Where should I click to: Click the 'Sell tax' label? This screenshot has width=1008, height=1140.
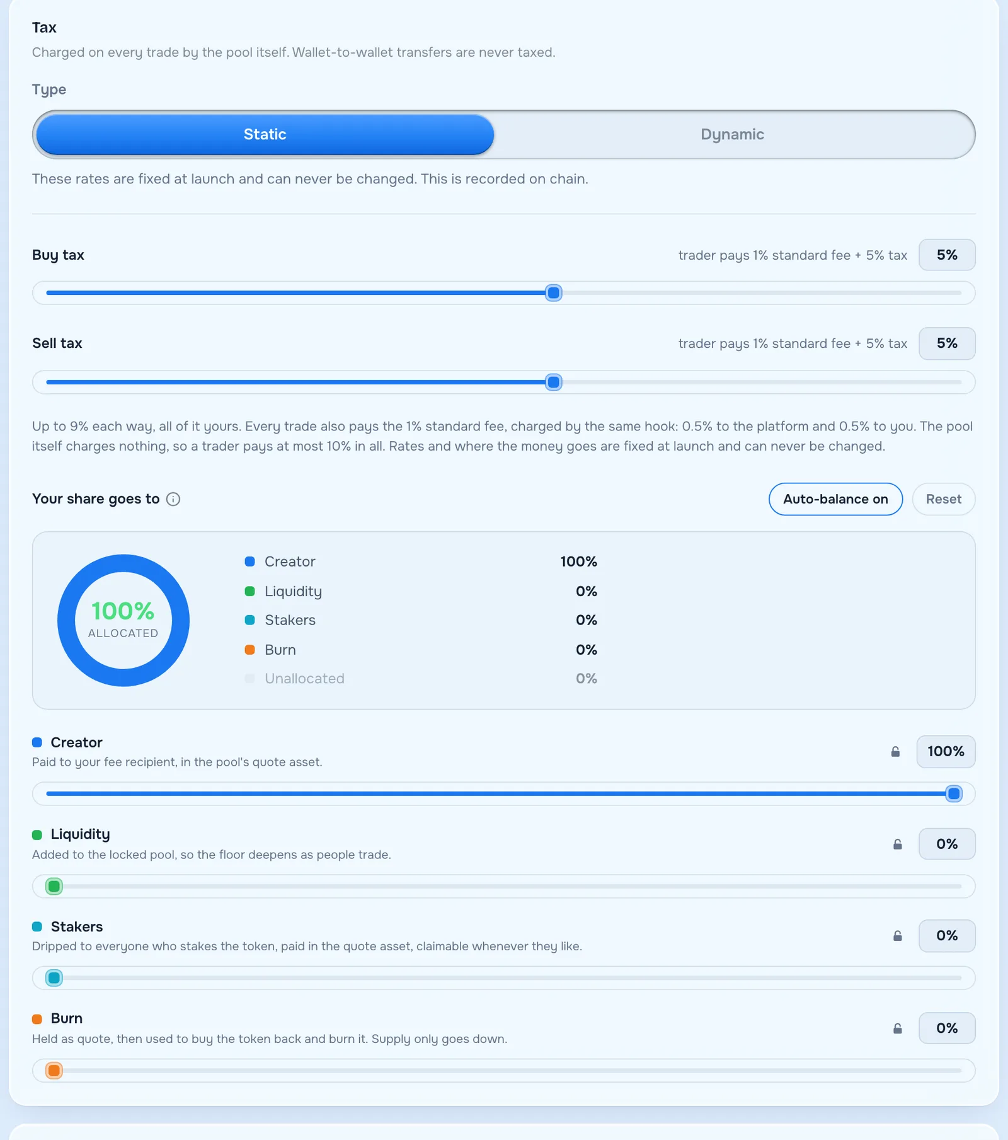coord(57,343)
